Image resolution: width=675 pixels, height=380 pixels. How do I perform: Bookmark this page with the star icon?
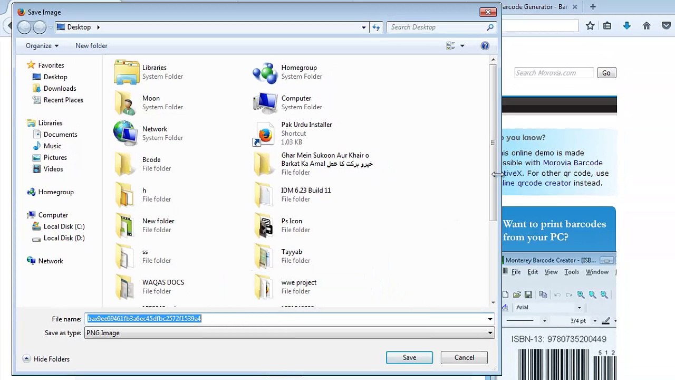click(x=590, y=26)
